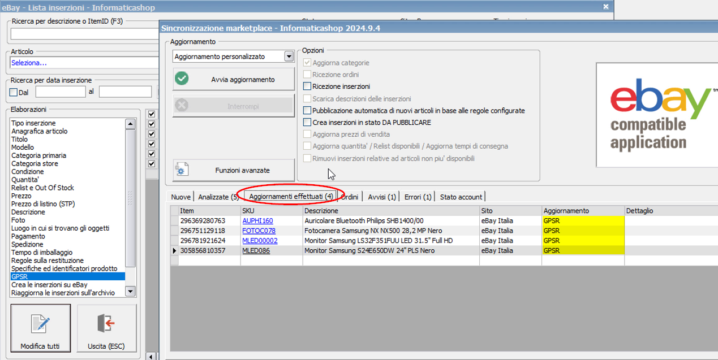Select item cell 305856810357
The height and width of the screenshot is (360, 718).
(209, 250)
